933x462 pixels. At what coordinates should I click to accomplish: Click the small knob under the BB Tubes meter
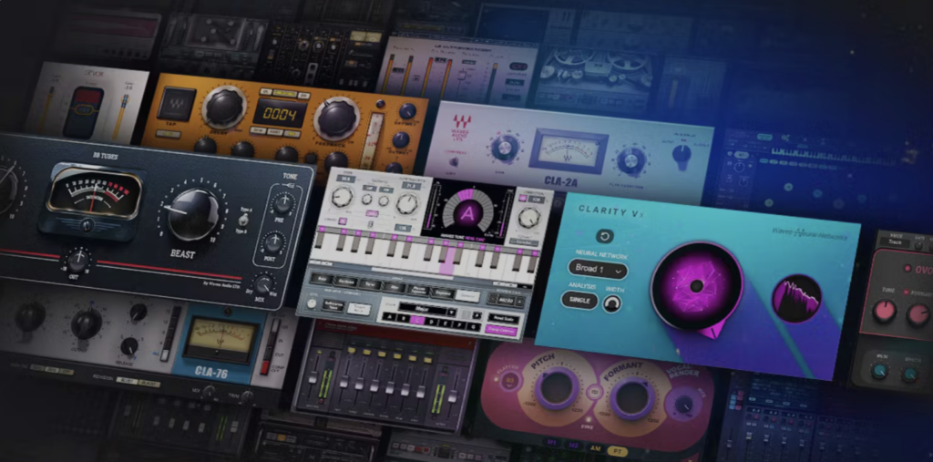87,226
